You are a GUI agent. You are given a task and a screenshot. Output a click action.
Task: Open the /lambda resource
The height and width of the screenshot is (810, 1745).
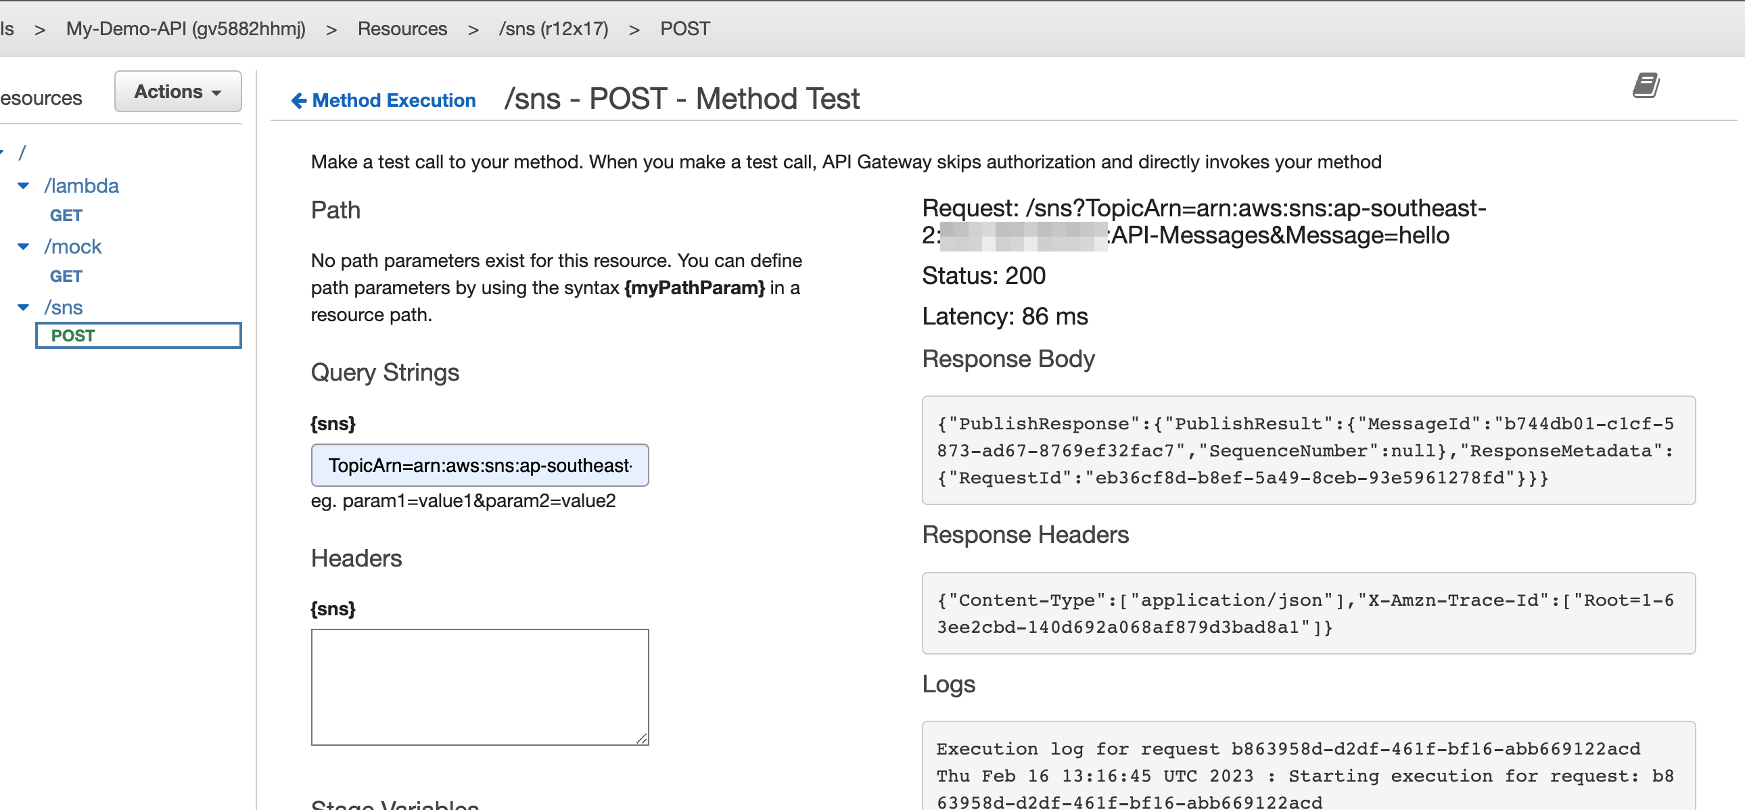click(x=81, y=185)
